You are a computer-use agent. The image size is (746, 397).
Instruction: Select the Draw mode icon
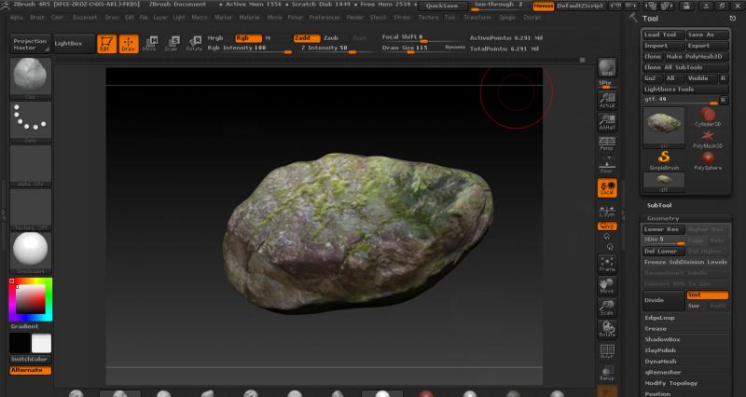point(128,43)
